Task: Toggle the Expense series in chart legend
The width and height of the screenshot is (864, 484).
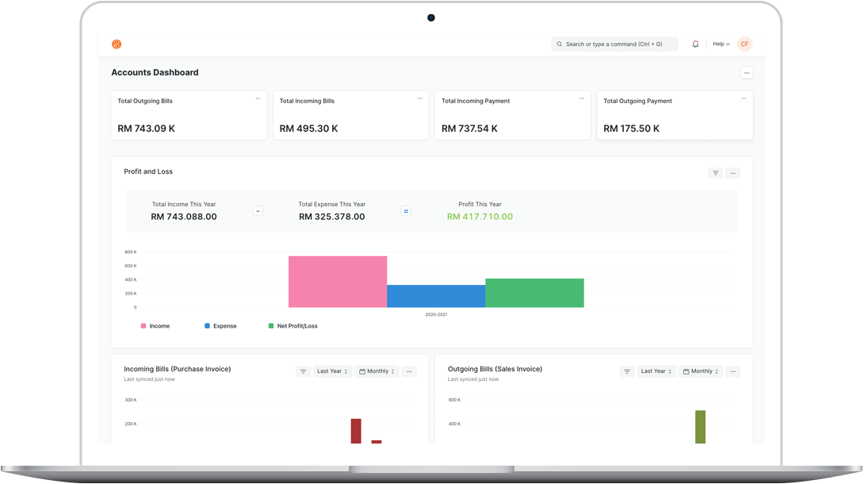Action: click(220, 326)
